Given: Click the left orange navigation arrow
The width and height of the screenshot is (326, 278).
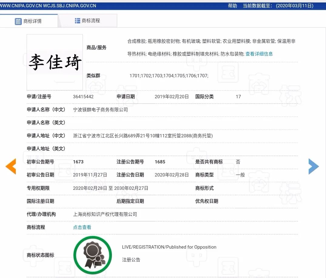Looking at the screenshot, I should click(x=11, y=166).
